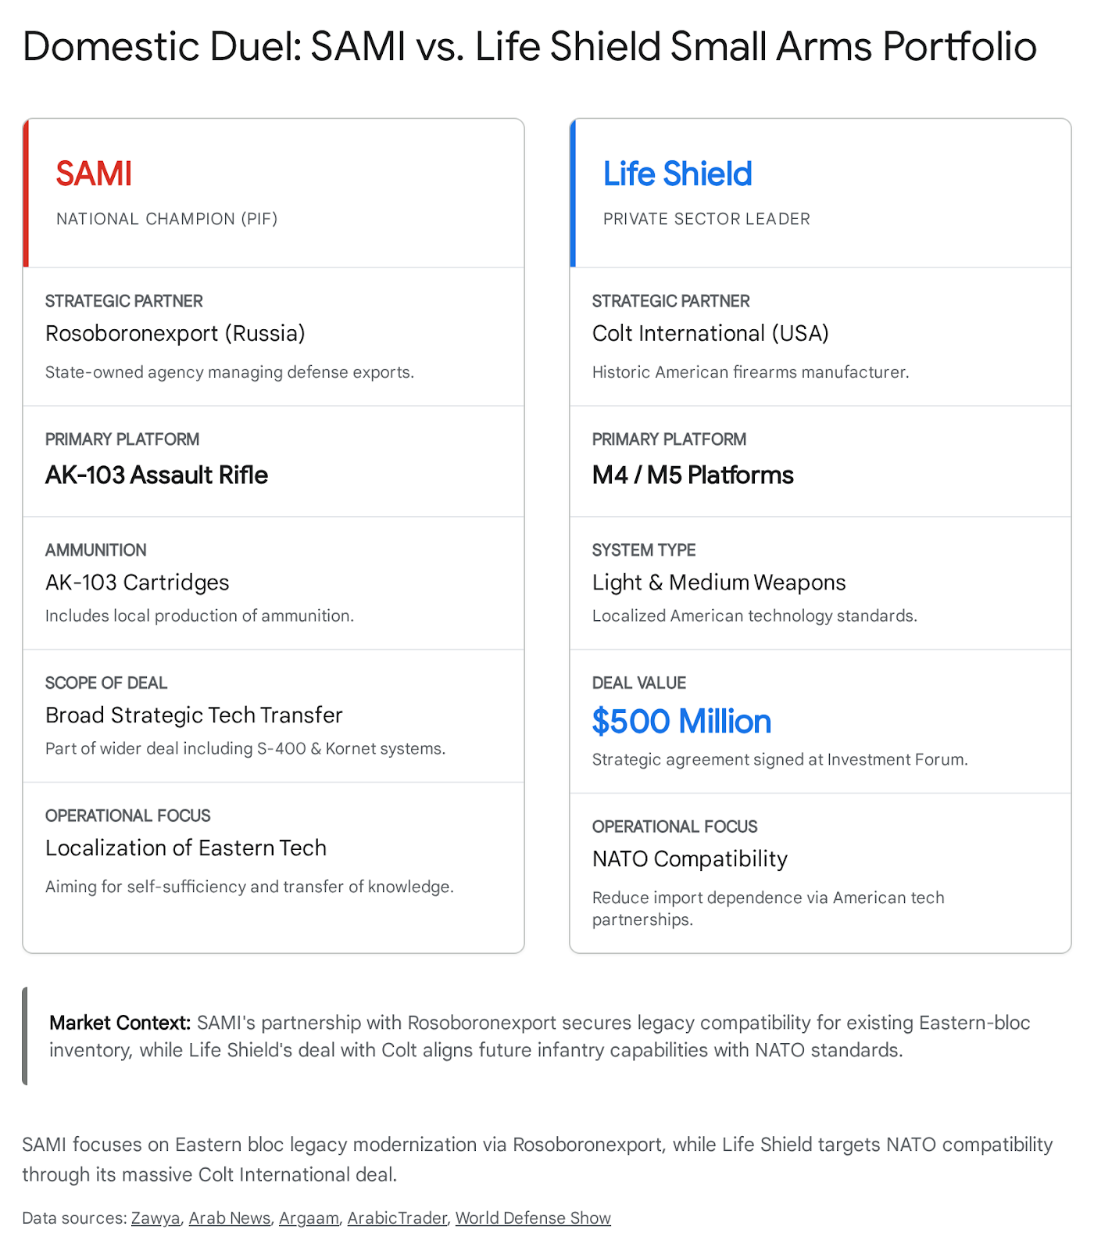This screenshot has width=1094, height=1251.
Task: Click the blue Life Shield heading
Action: click(x=677, y=174)
